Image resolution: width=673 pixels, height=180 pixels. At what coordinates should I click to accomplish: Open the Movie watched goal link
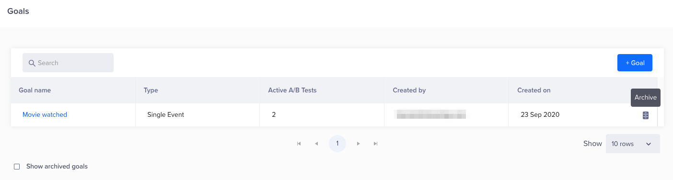pos(45,115)
